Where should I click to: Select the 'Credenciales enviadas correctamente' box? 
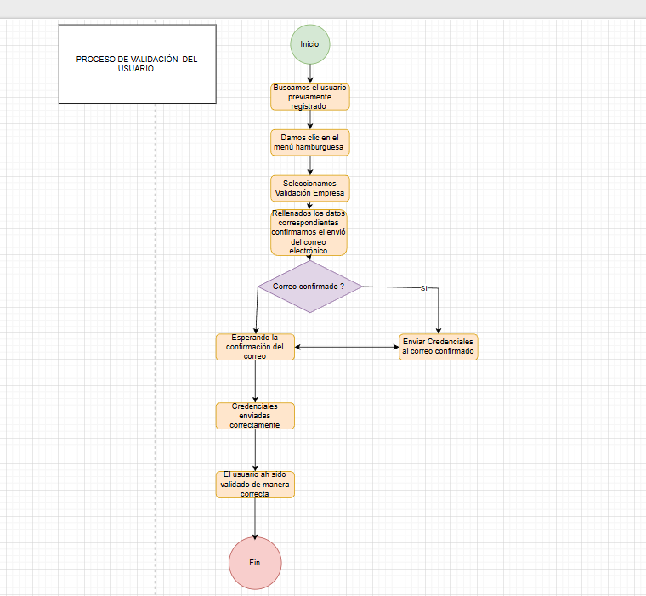pos(255,416)
